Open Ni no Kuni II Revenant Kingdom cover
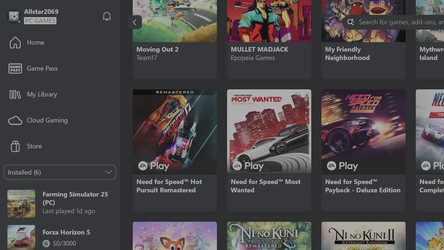The width and height of the screenshot is (444, 250). [364, 236]
